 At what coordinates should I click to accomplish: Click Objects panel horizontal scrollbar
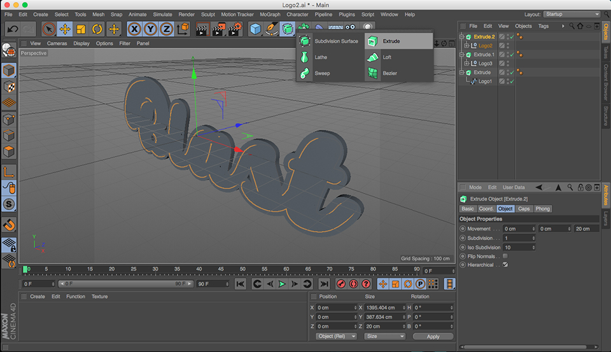click(525, 347)
